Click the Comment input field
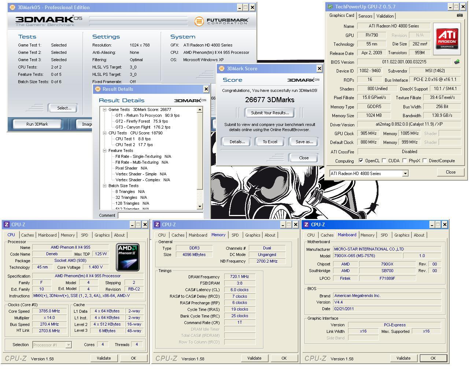 click(x=160, y=215)
